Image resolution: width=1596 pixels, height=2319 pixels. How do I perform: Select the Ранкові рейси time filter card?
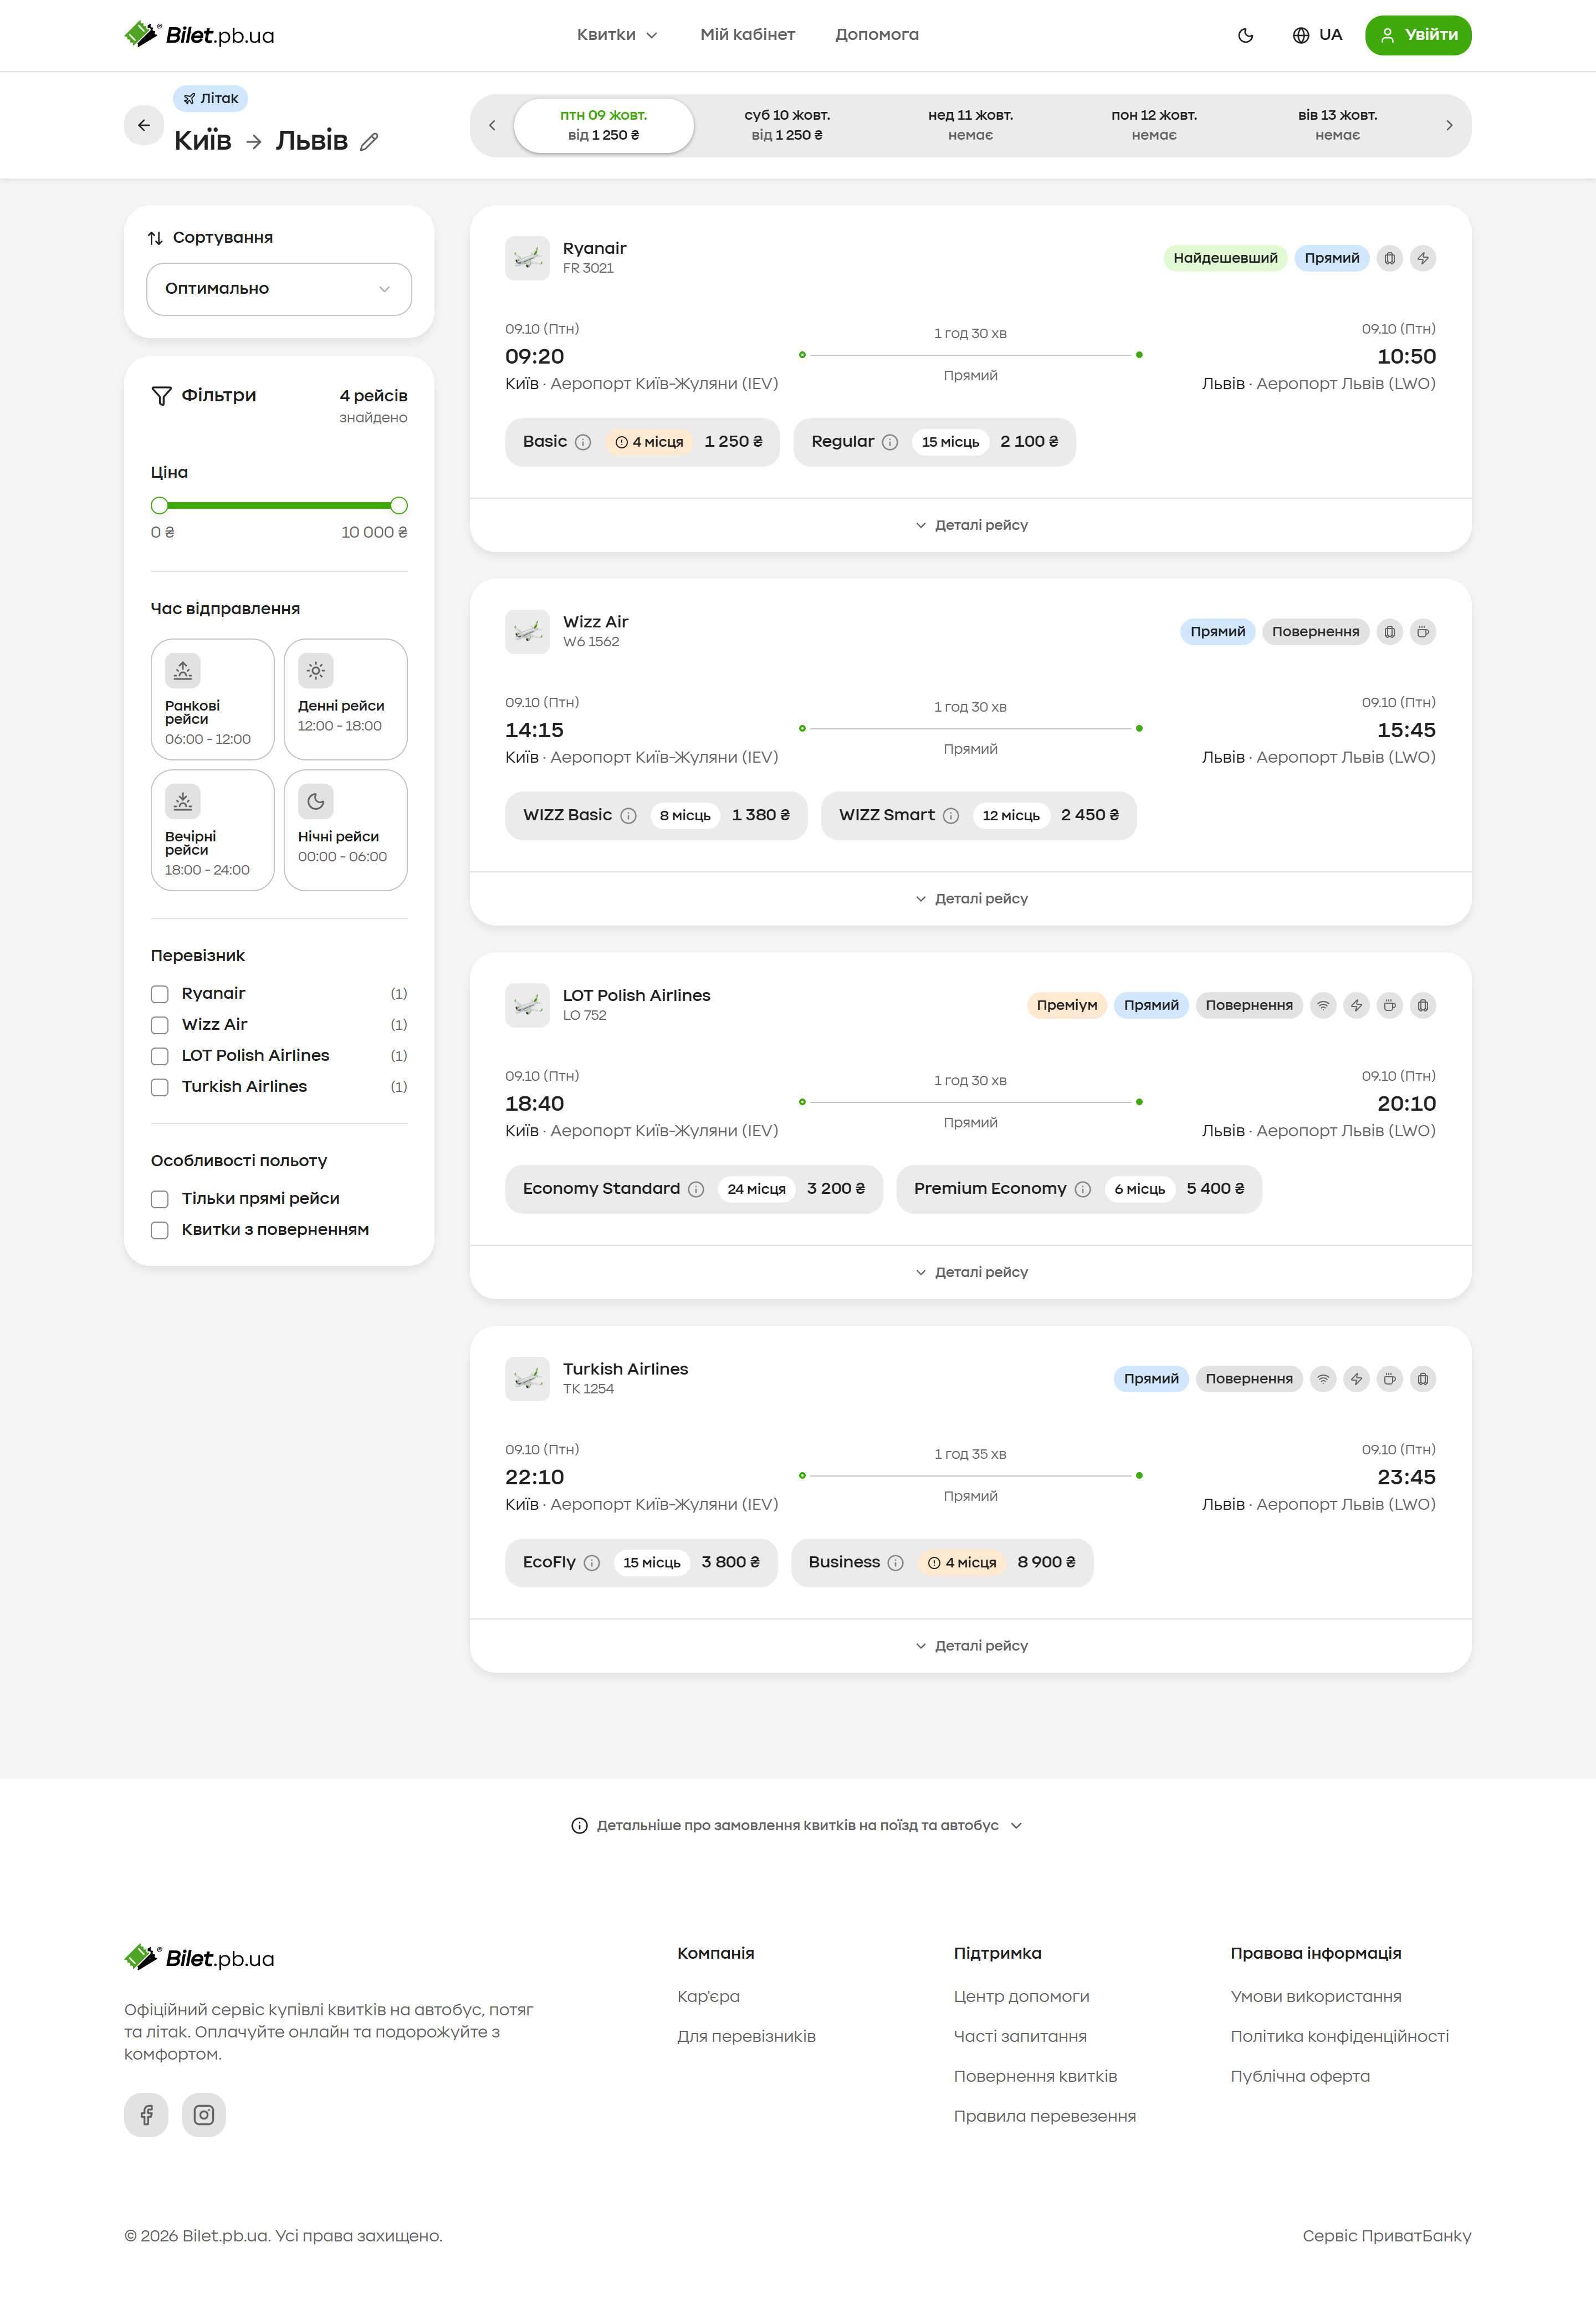coord(212,700)
